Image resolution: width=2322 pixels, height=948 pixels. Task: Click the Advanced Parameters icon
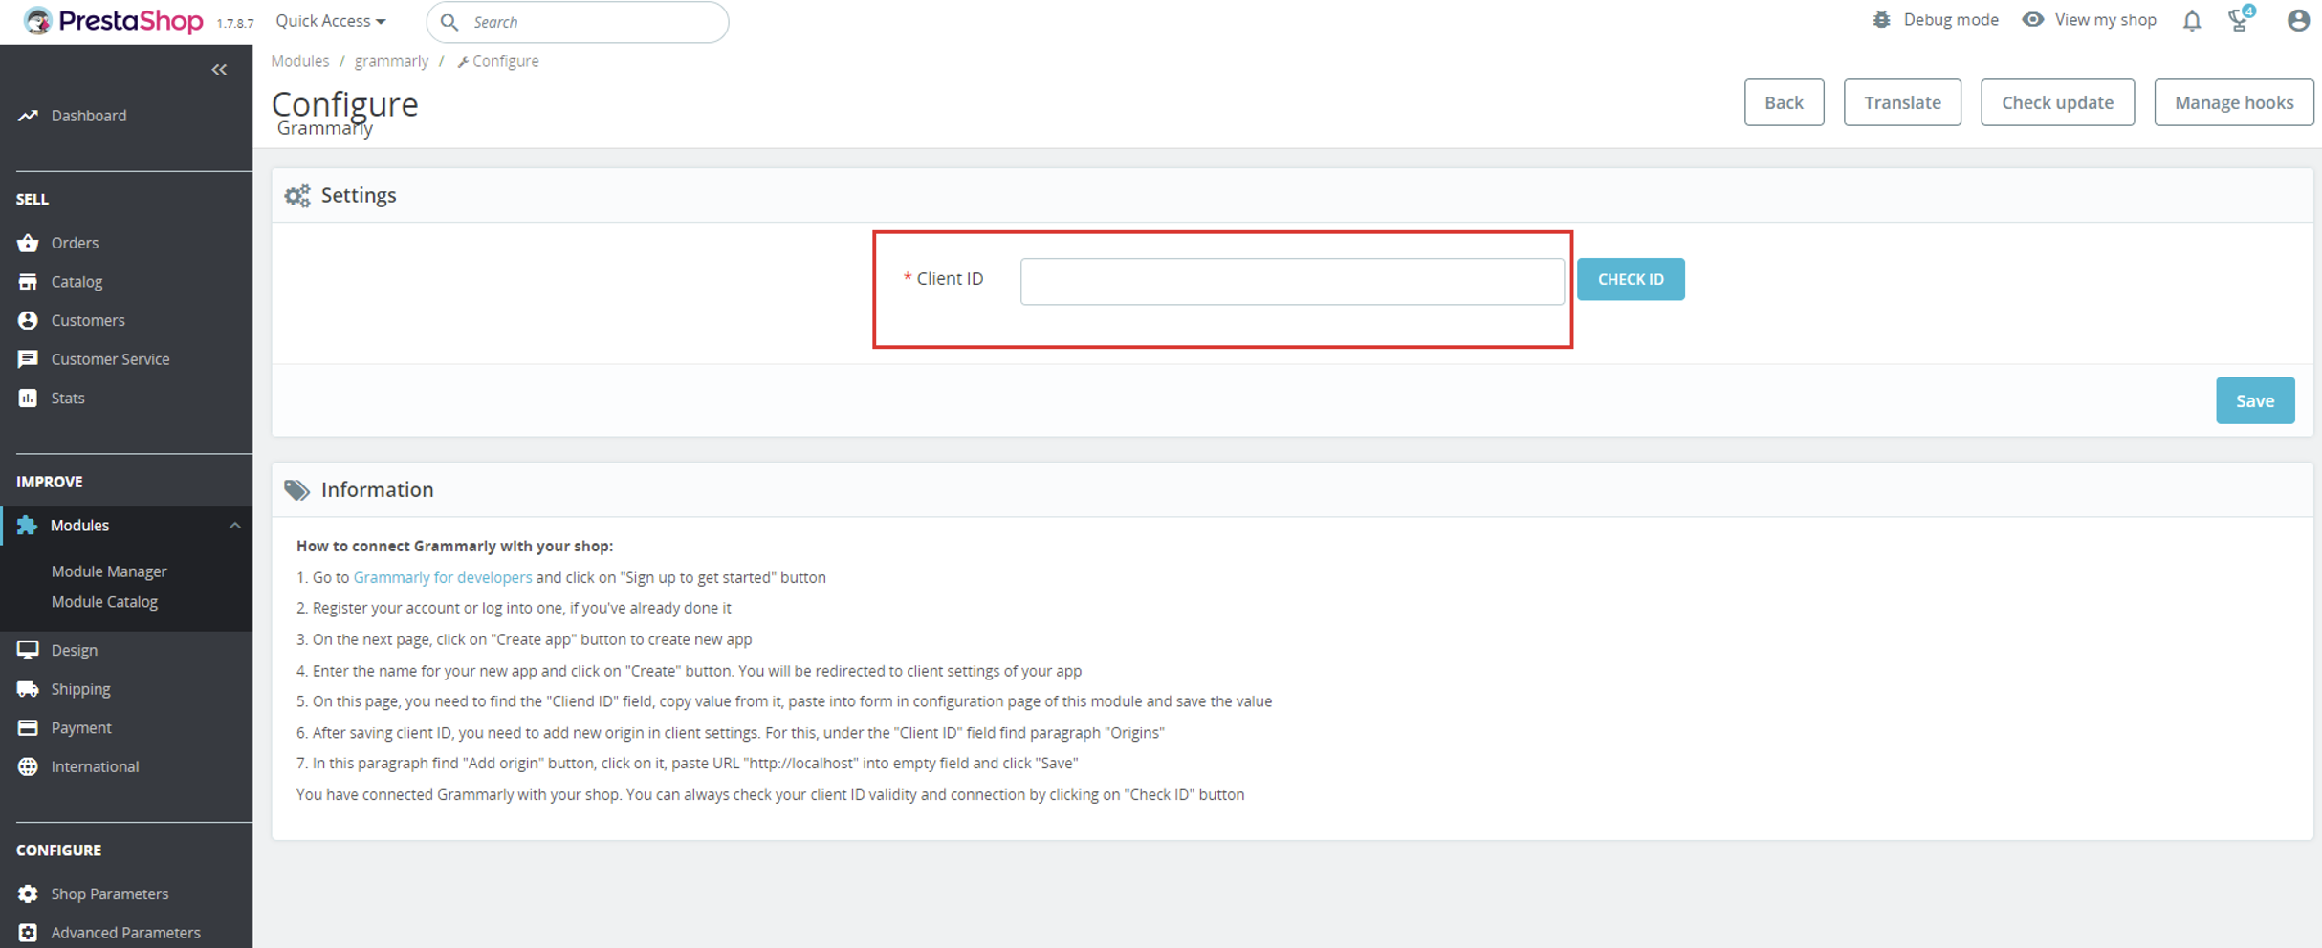[28, 933]
